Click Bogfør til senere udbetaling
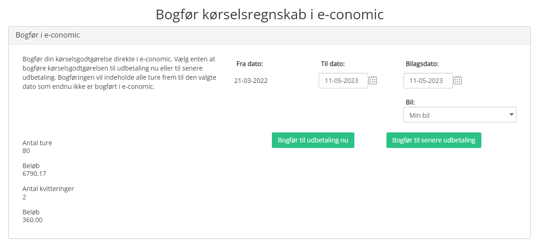535x246 pixels. 434,140
